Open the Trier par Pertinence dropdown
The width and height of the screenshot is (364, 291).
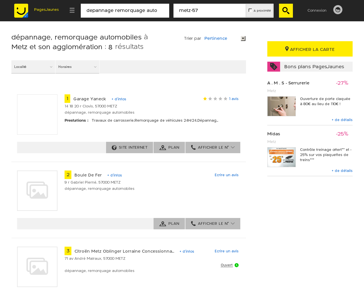click(225, 38)
